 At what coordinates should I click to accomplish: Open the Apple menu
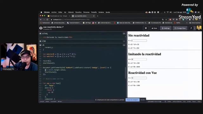(41, 12)
